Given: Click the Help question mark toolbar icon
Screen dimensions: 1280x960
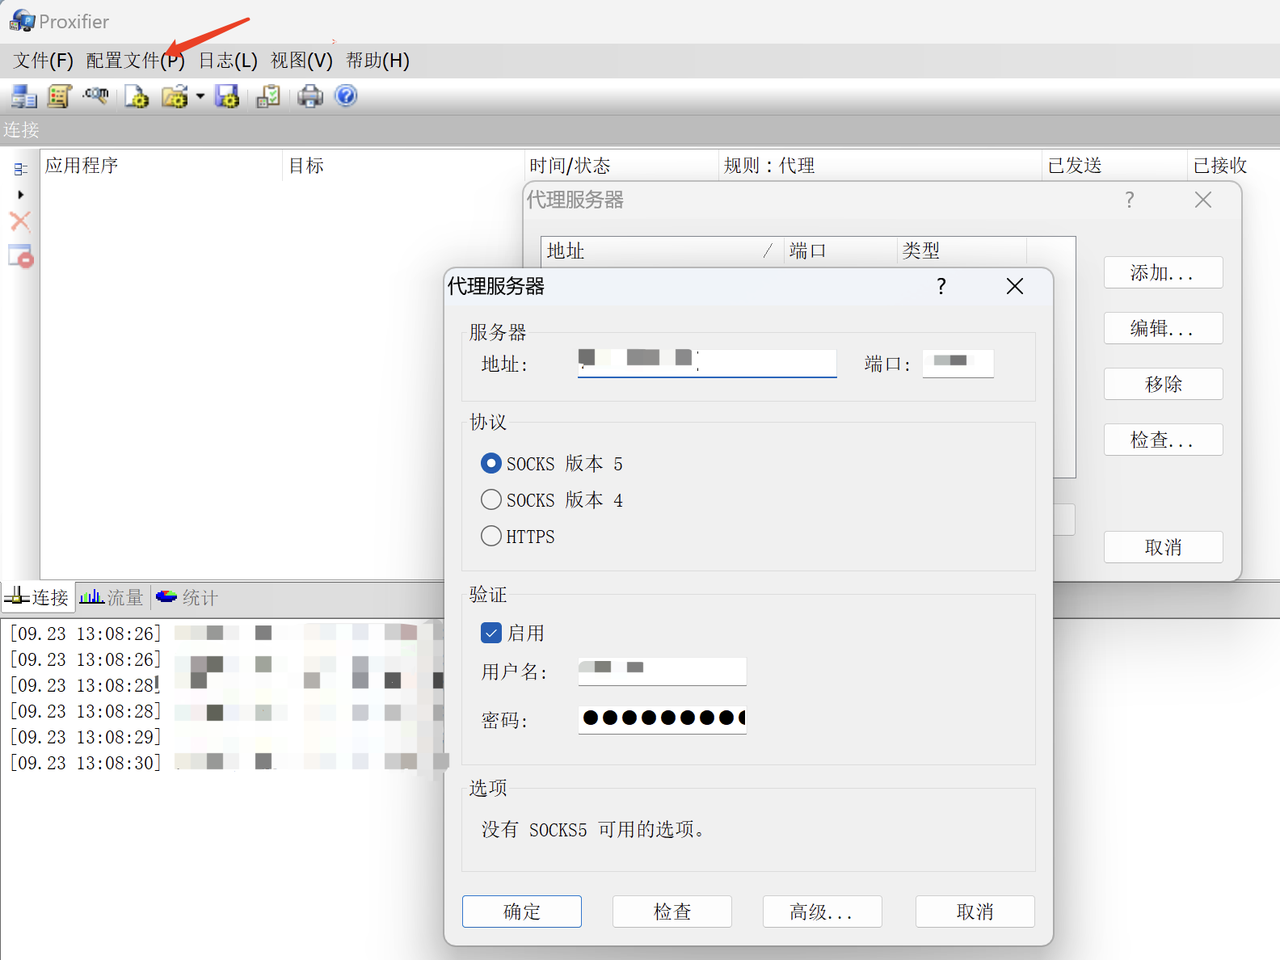Looking at the screenshot, I should 346,96.
